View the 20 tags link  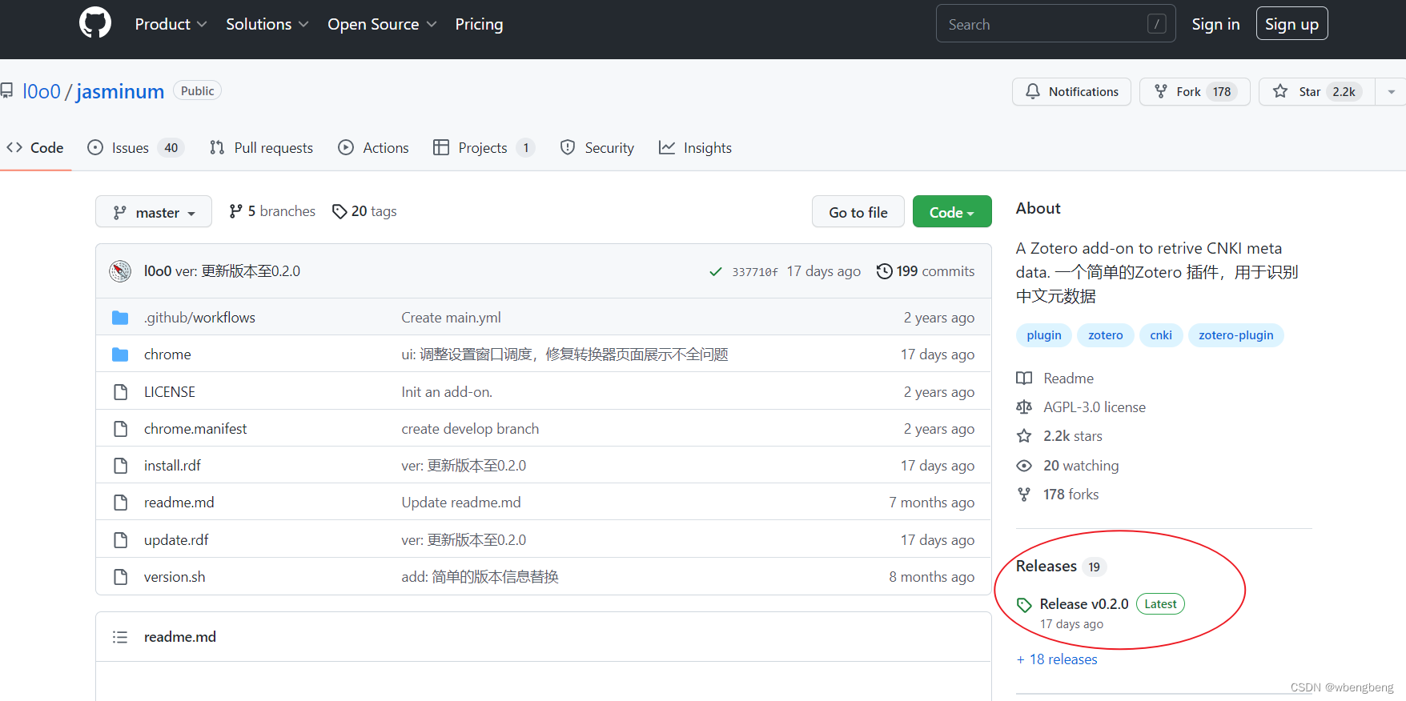pos(364,211)
